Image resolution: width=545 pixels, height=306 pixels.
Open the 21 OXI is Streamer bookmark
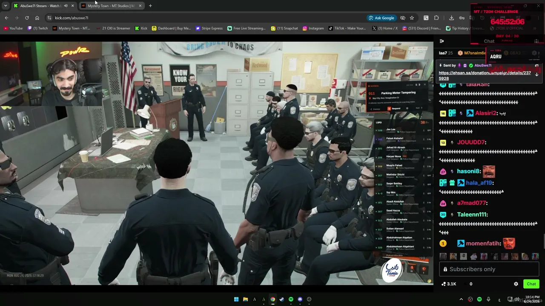pos(113,28)
